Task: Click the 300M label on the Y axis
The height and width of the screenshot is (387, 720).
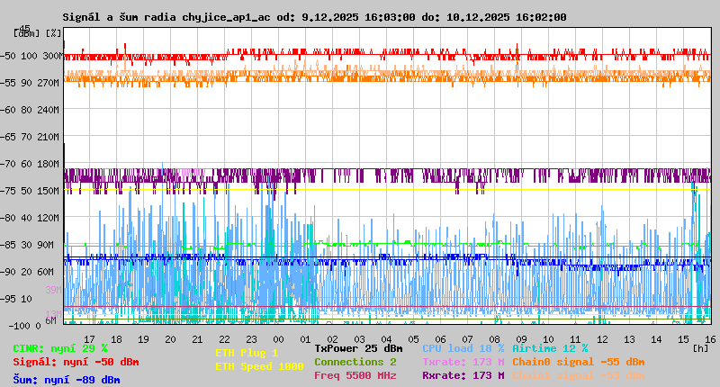Action: [x=51, y=56]
